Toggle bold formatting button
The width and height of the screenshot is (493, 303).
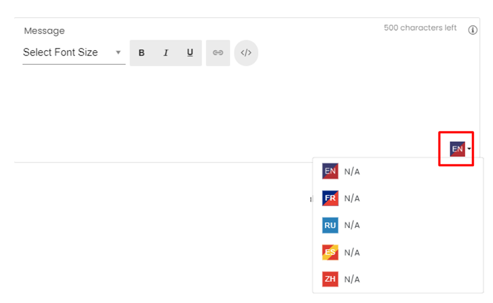click(x=141, y=53)
